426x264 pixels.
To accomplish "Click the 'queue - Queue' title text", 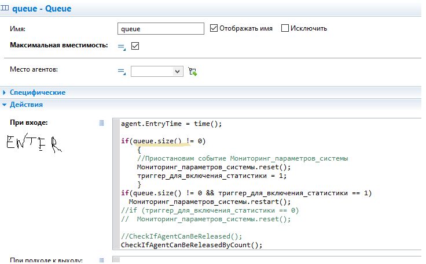I will 42,9.
